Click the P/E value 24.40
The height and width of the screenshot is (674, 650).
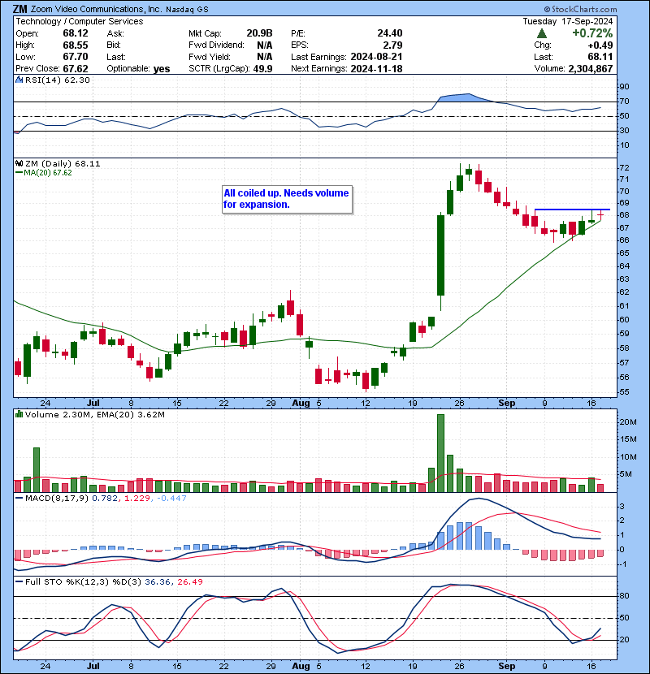coord(390,33)
